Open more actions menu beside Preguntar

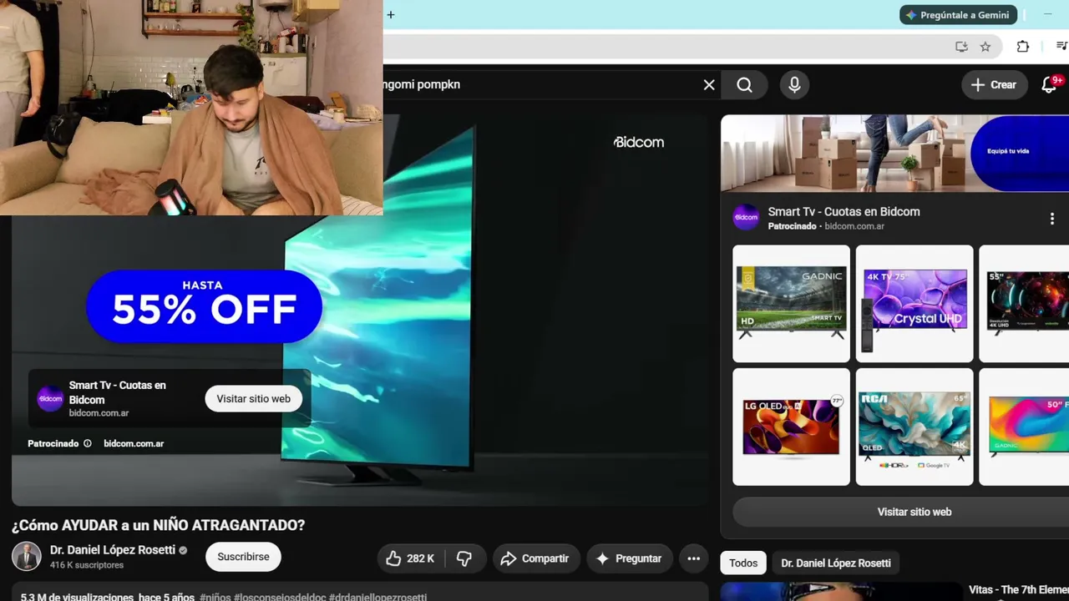click(693, 558)
